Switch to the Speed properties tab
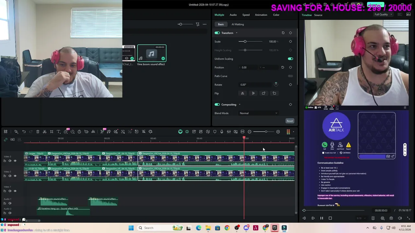 (x=246, y=15)
